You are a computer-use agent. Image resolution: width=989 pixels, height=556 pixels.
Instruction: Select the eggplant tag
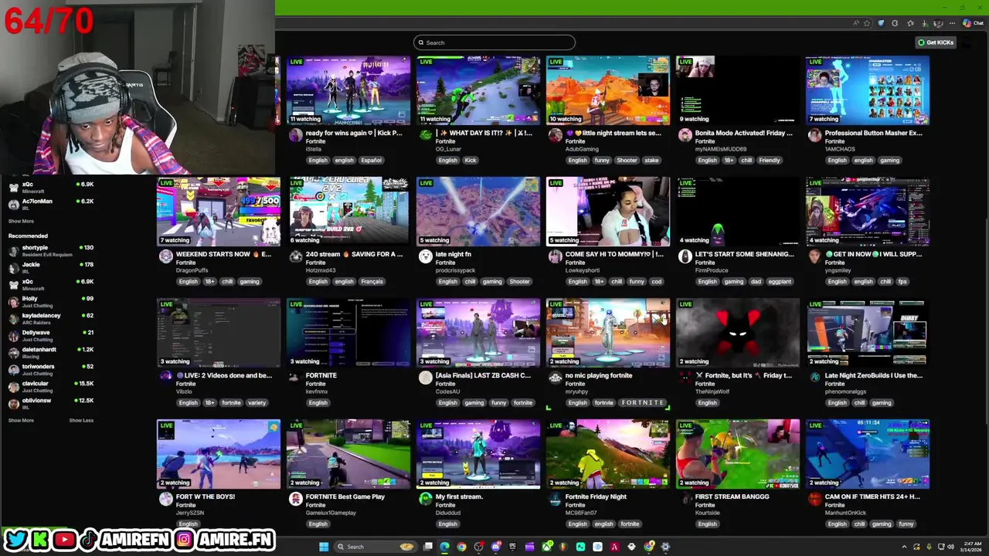tap(780, 281)
